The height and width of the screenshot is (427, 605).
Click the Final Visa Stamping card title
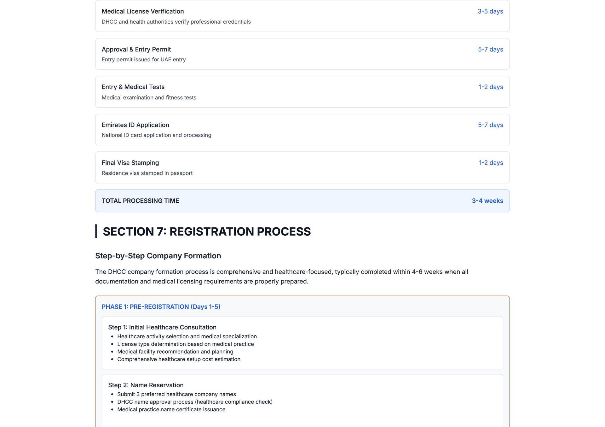pyautogui.click(x=130, y=163)
